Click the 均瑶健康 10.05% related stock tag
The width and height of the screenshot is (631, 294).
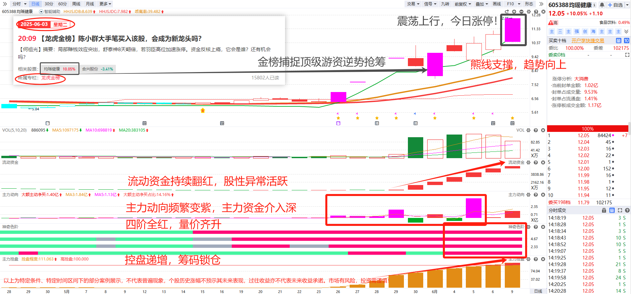(x=60, y=69)
